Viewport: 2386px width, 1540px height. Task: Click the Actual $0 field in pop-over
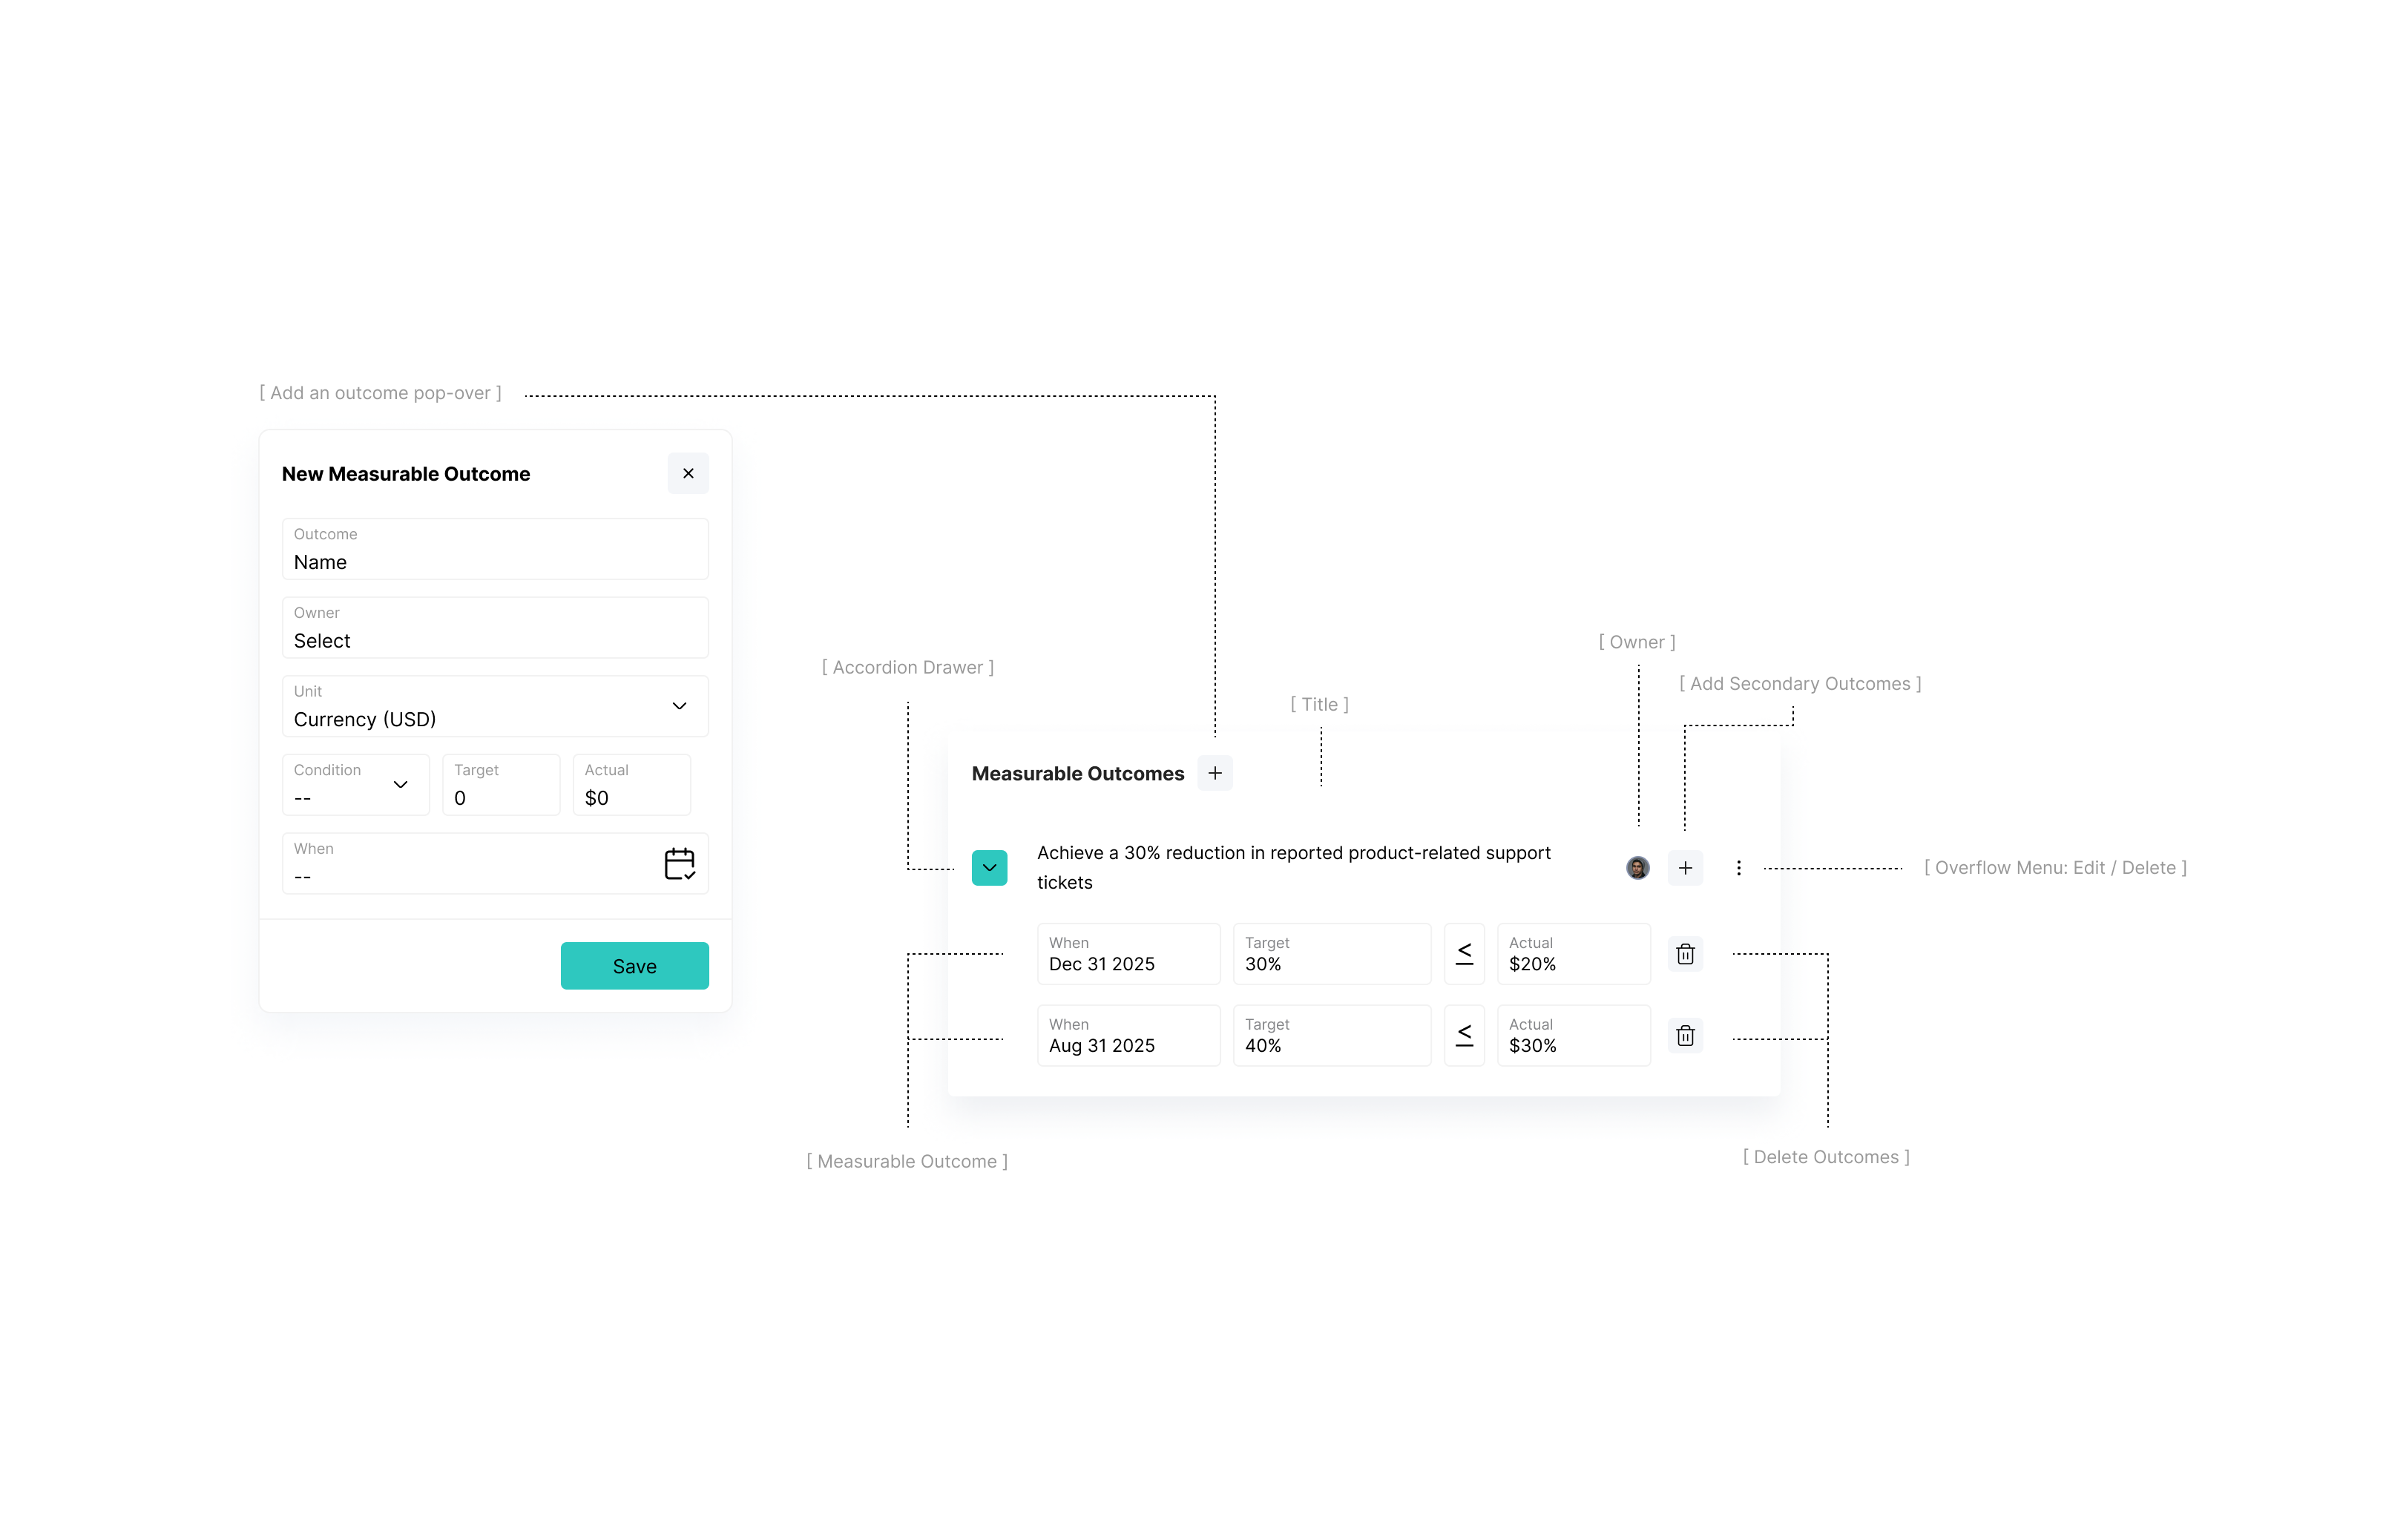click(631, 786)
